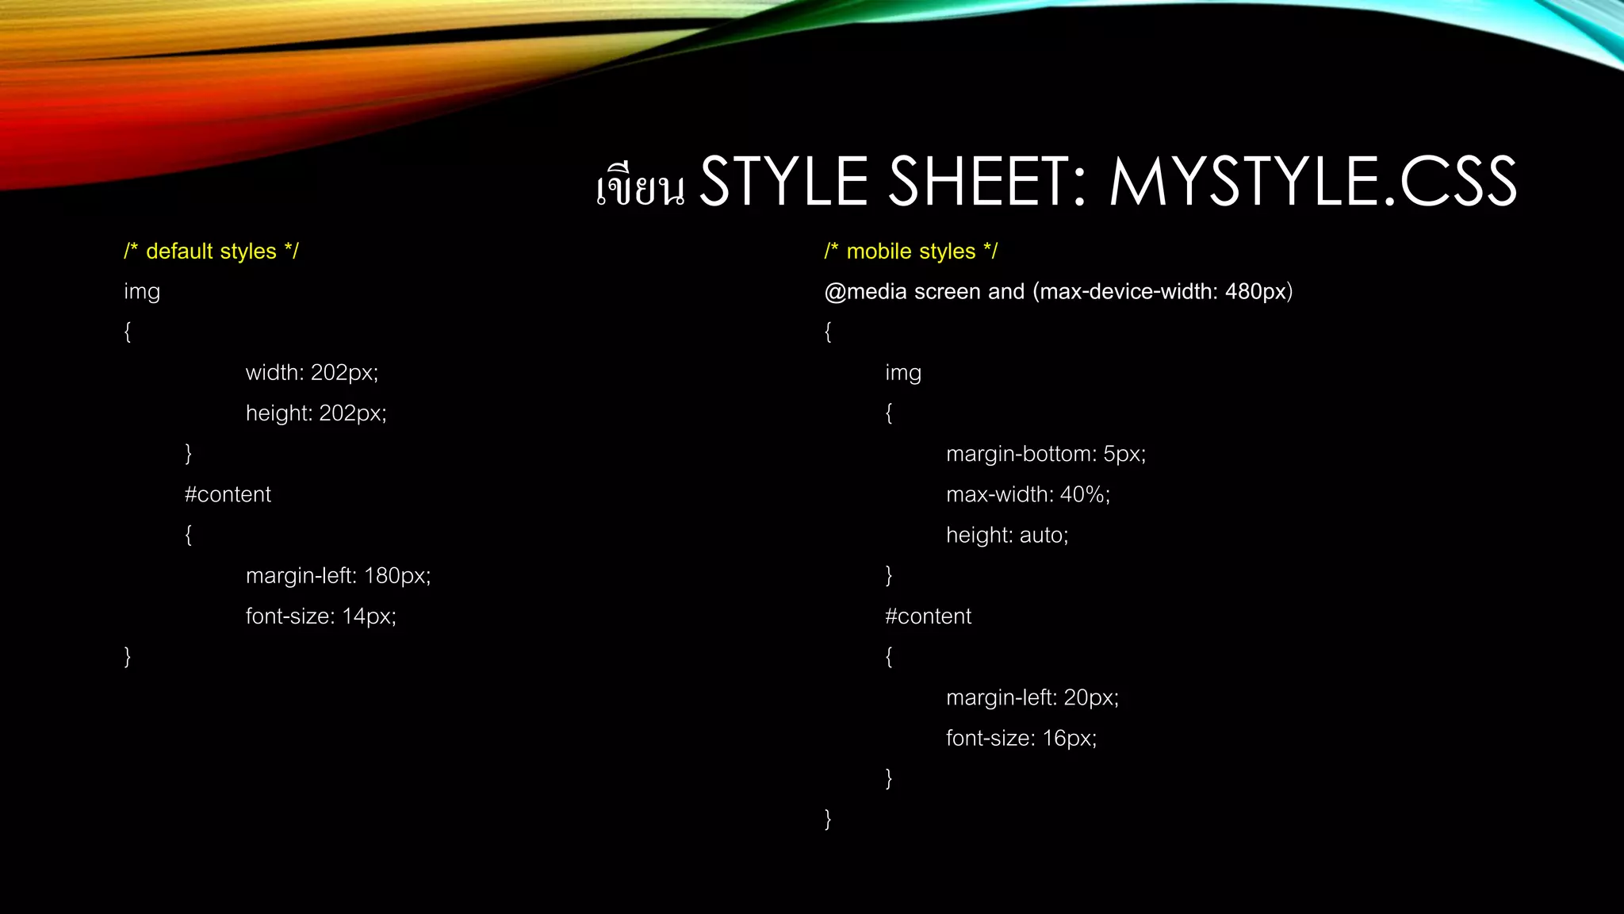
Task: Click the 'height: auto;' line
Action: tap(1007, 536)
